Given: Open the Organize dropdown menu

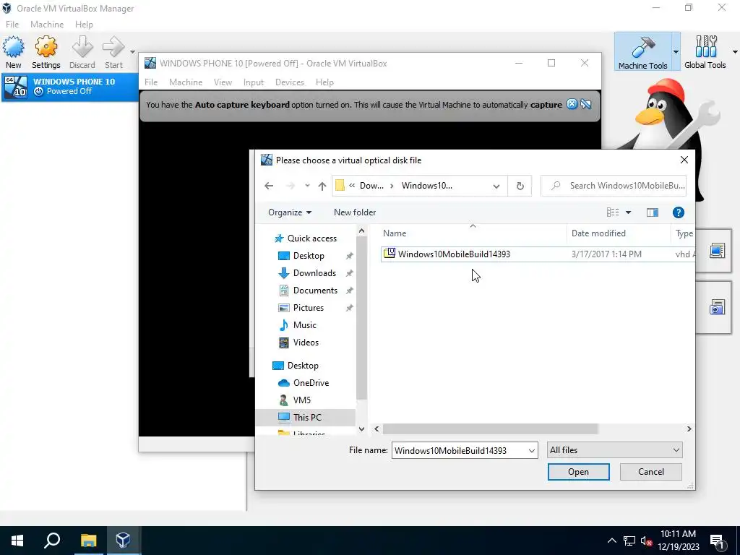Looking at the screenshot, I should (290, 212).
